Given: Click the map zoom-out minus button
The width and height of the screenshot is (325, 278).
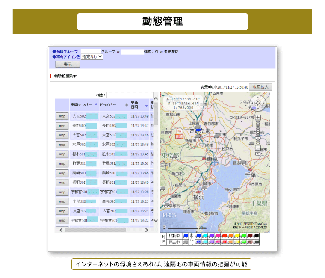Looking at the screenshot, I should point(258,148).
